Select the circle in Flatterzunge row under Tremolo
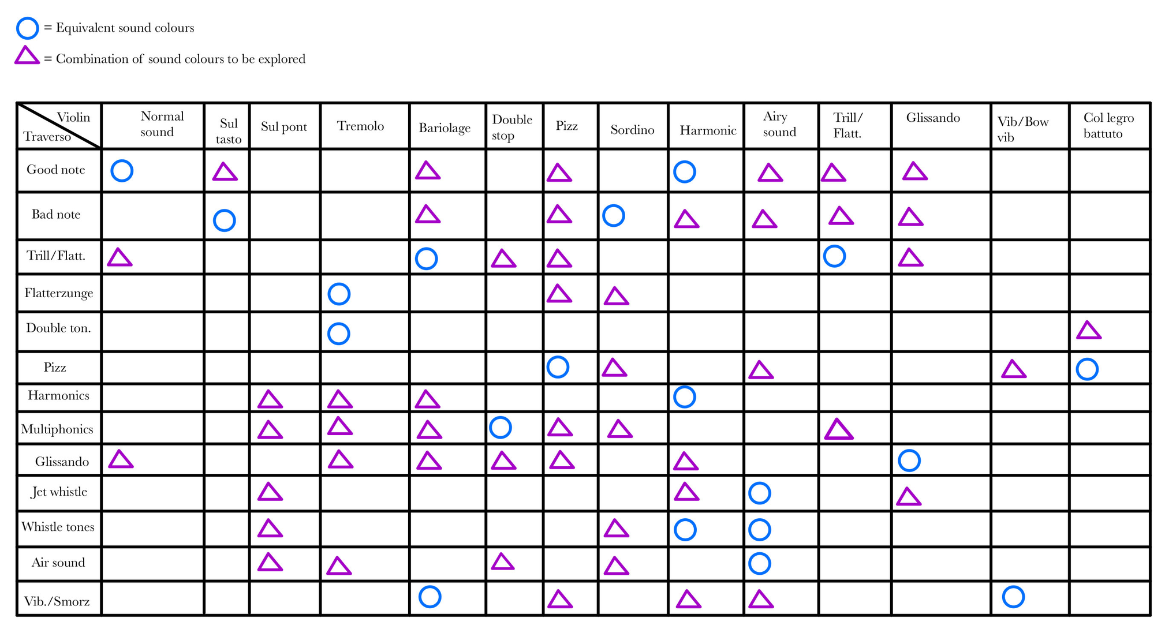The height and width of the screenshot is (629, 1165). (339, 294)
